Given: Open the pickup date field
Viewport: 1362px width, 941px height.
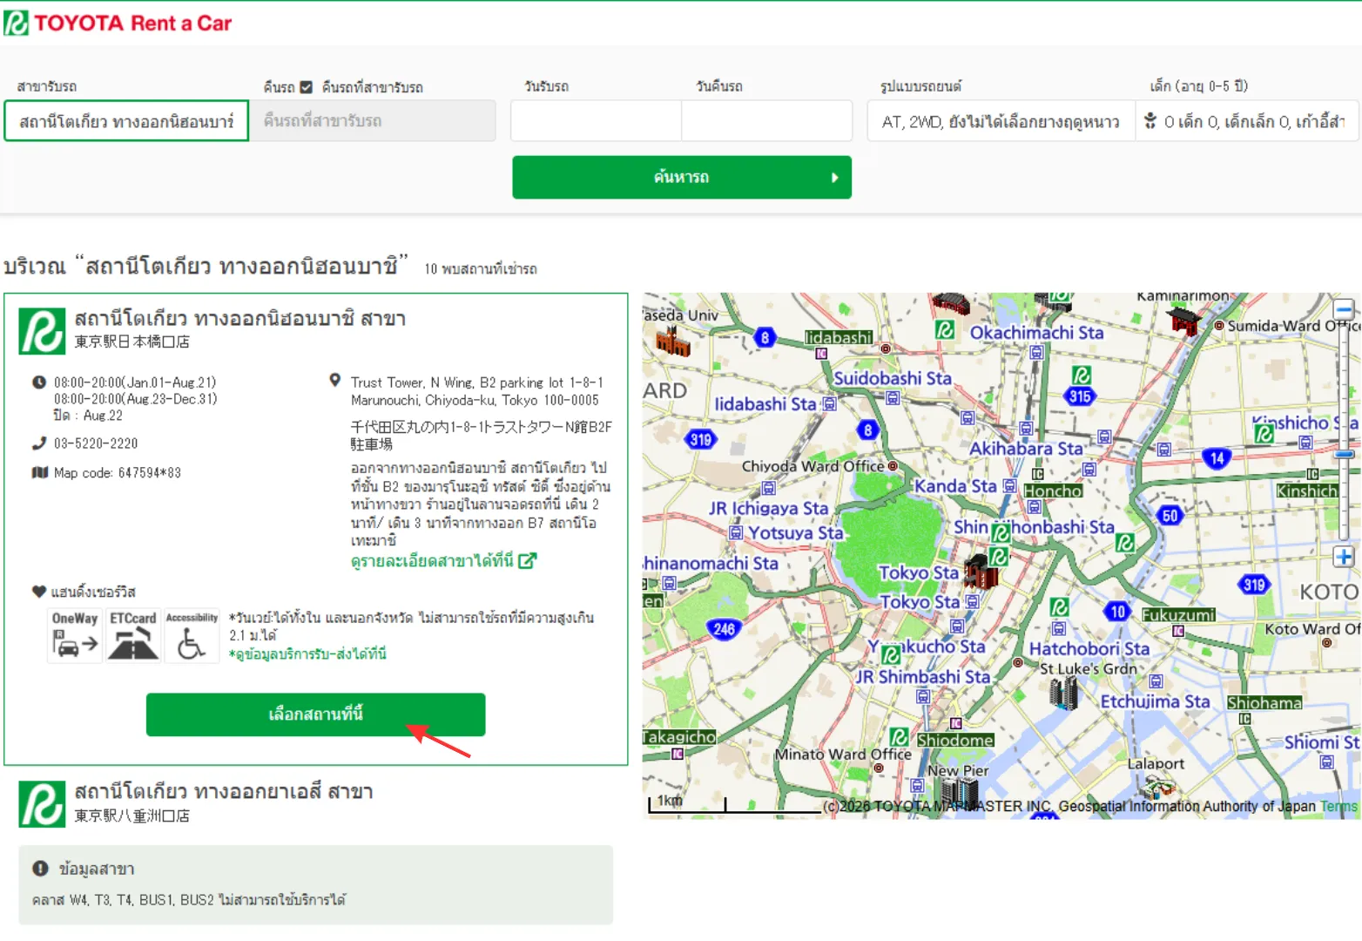Looking at the screenshot, I should click(x=596, y=121).
